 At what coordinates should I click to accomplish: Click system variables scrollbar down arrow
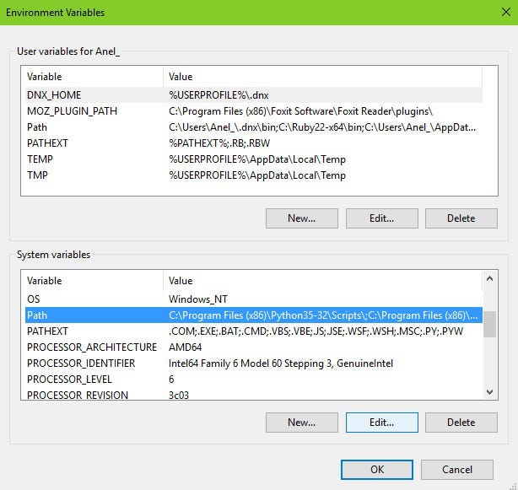point(489,392)
